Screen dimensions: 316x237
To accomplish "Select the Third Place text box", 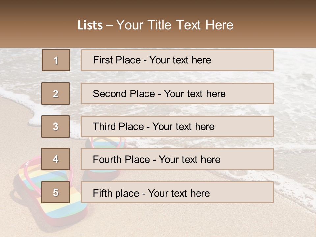I will (177, 126).
